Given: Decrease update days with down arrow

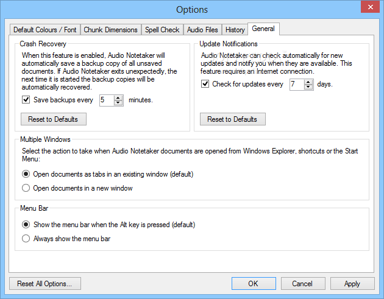Looking at the screenshot, I should [x=308, y=87].
